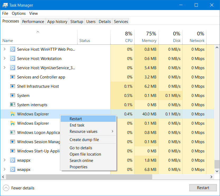Screen dimensions: 220x196
Task: Expand the Service Host: Workstation group
Action: point(5,58)
